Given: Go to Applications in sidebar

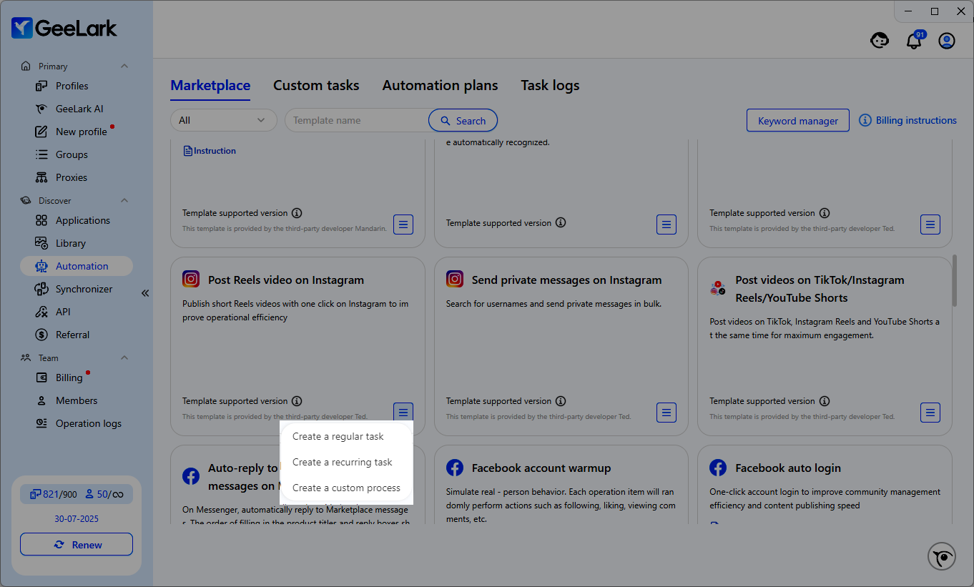Looking at the screenshot, I should pos(82,220).
